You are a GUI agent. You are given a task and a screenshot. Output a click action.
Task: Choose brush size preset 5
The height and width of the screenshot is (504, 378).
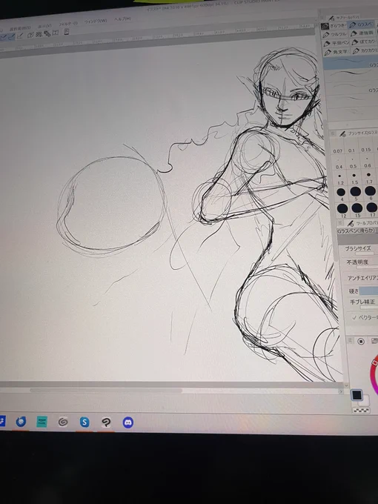356,193
